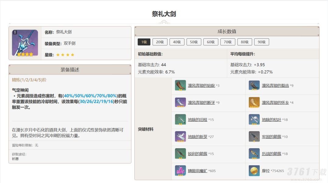Click the 祭礼大剑 weapon thumbnail image
The image size is (328, 183).
25,43
